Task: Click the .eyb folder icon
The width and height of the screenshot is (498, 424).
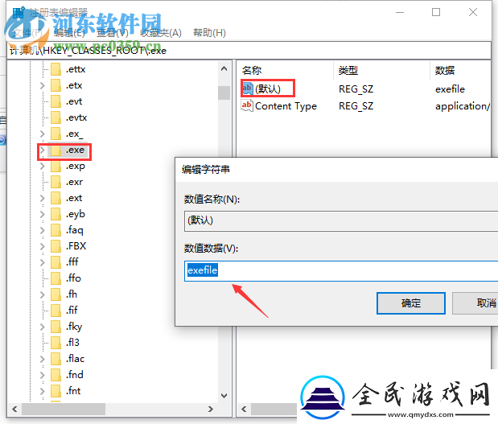Action: (56, 214)
